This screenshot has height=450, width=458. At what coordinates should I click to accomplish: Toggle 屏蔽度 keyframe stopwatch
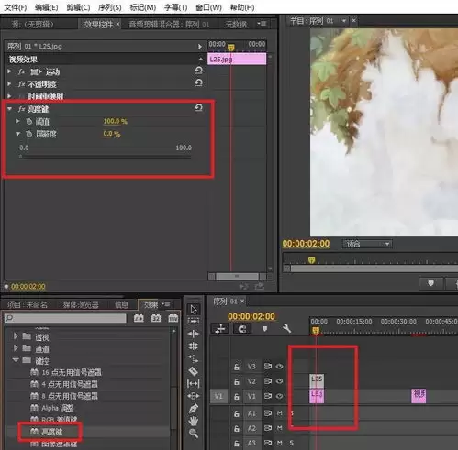click(29, 134)
